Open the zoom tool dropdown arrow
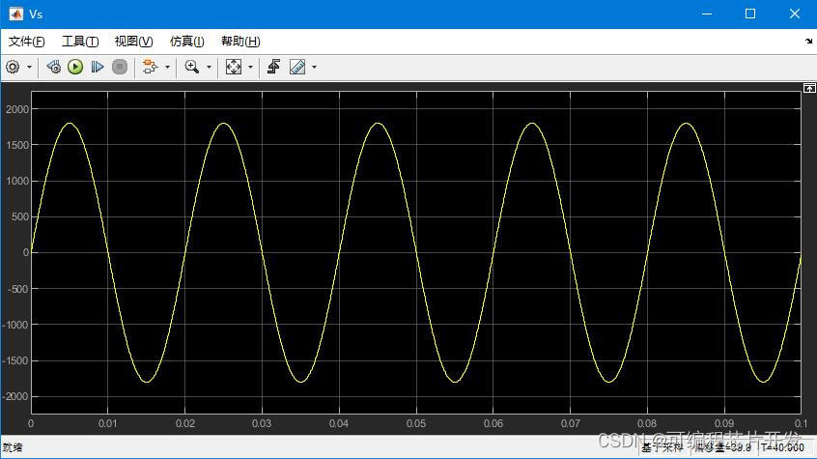This screenshot has width=817, height=459. coord(209,68)
